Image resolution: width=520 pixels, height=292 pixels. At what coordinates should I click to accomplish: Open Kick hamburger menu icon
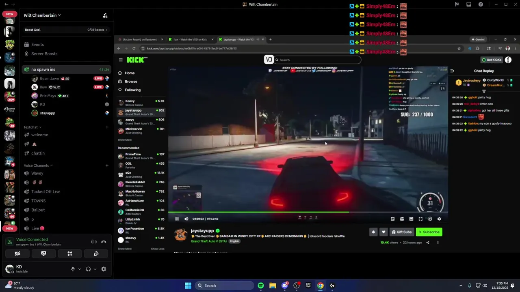click(121, 60)
